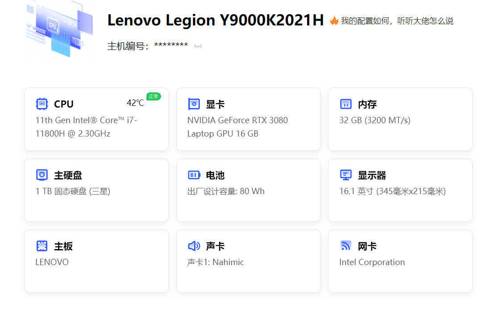Click the 主板 heading text
The image size is (499, 324).
tap(63, 246)
